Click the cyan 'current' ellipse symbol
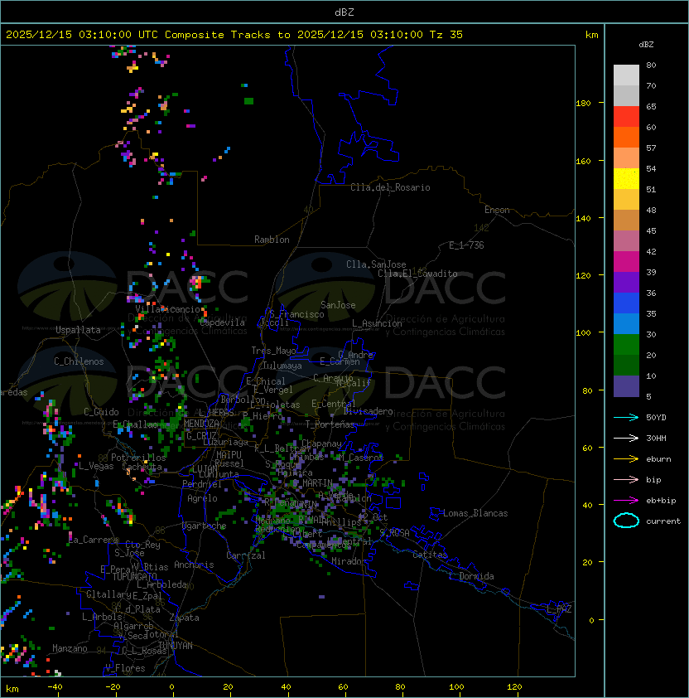The height and width of the screenshot is (698, 689). 626,521
